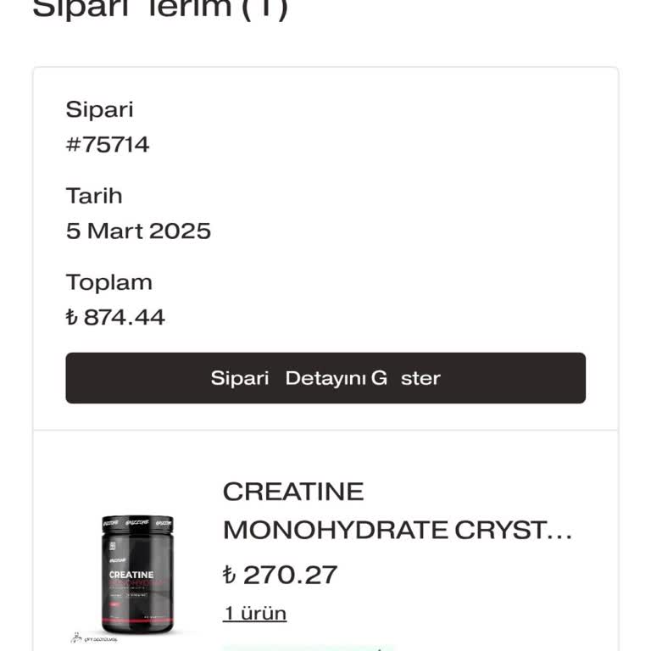Click the small figure logo below the jar
Screen dimensions: 651x651
[76, 637]
